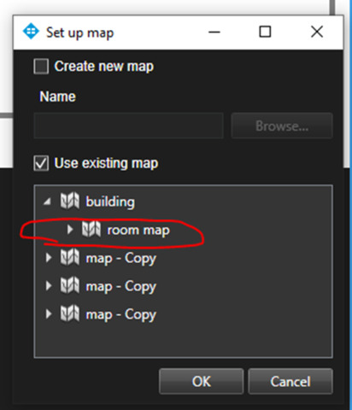Expand the second map - Copy node

click(49, 285)
